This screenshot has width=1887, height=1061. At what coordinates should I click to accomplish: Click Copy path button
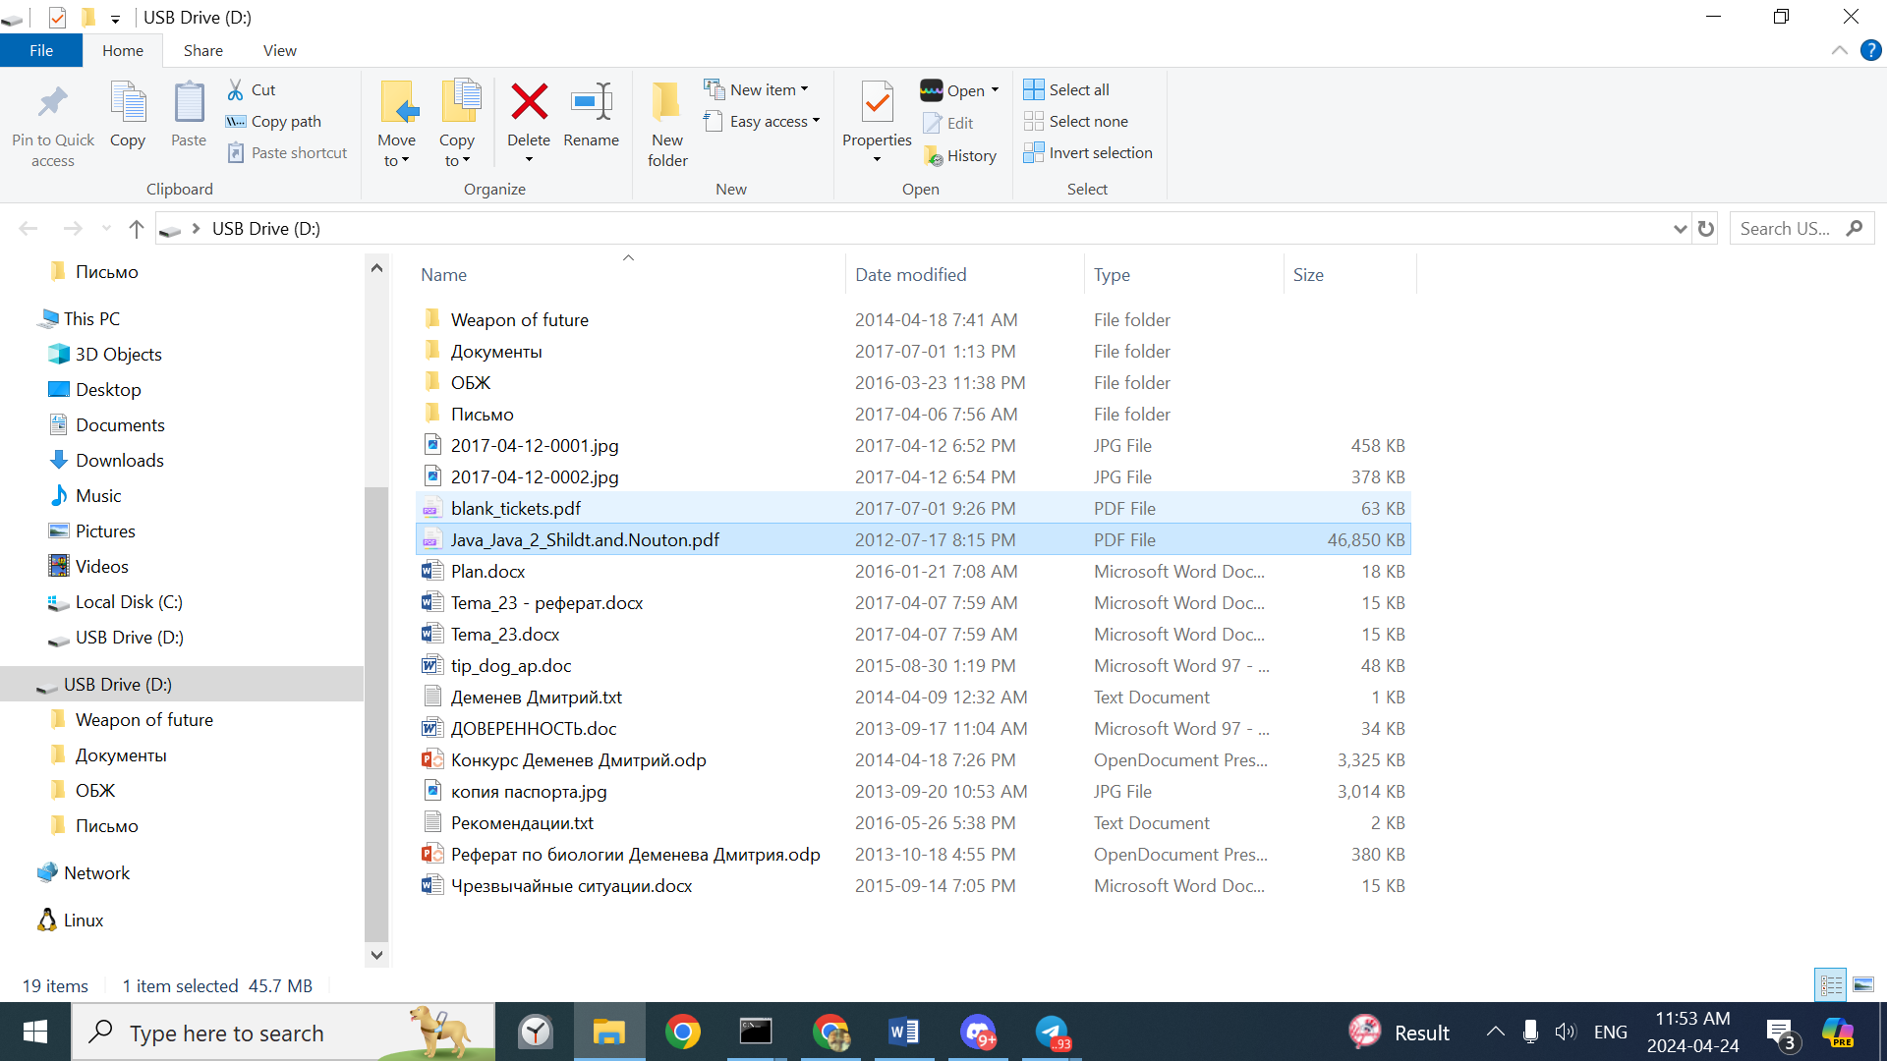click(273, 121)
